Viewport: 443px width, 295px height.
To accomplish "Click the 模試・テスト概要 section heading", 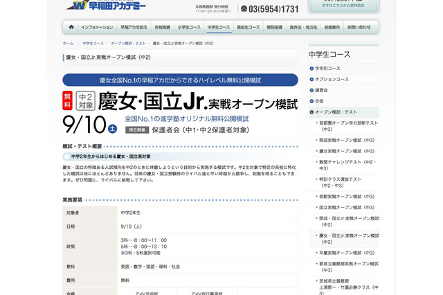I will click(82, 146).
